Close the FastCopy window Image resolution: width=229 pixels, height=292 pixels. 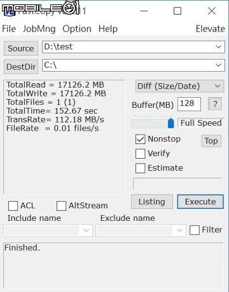[x=212, y=11]
